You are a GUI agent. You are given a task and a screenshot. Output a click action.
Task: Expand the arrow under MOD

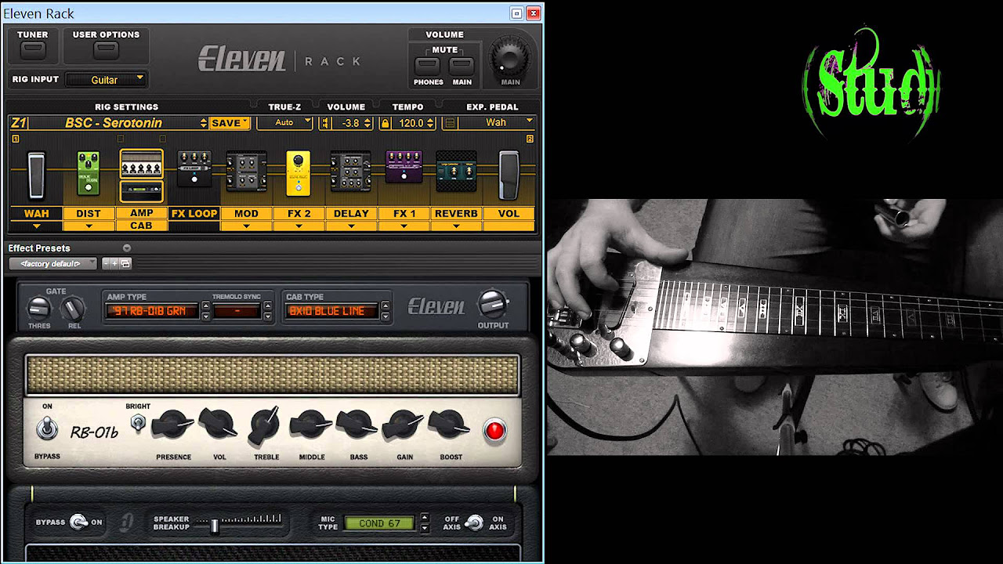point(246,226)
